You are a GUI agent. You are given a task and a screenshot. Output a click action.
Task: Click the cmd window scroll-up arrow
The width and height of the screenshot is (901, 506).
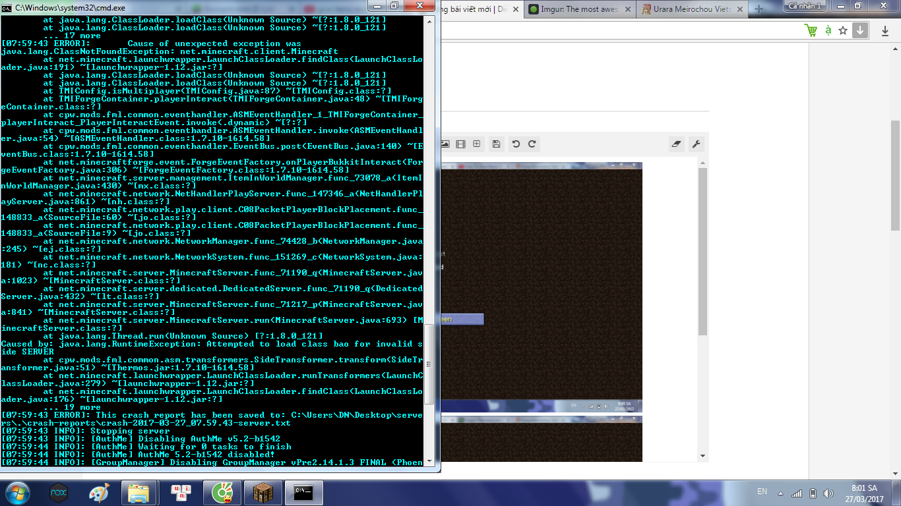(429, 21)
